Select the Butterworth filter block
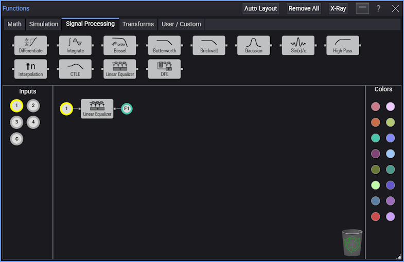The width and height of the screenshot is (404, 262). pyautogui.click(x=164, y=45)
